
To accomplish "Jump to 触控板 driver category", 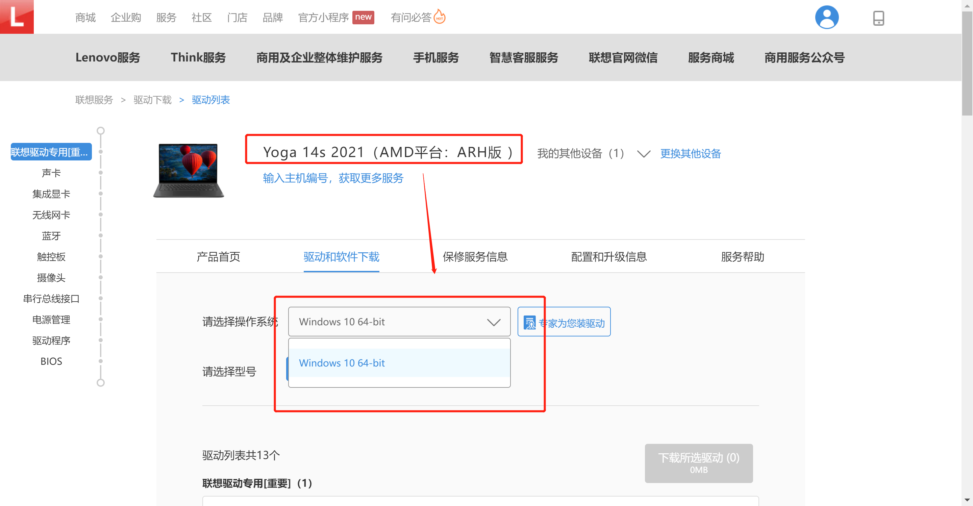I will coord(51,257).
